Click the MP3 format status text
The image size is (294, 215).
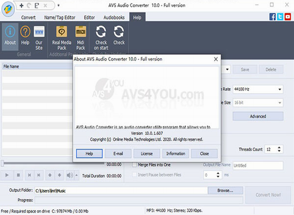point(174,211)
